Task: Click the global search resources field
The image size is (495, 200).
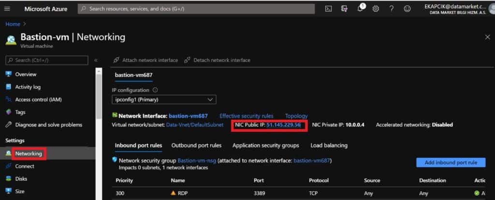Action: tap(196, 9)
